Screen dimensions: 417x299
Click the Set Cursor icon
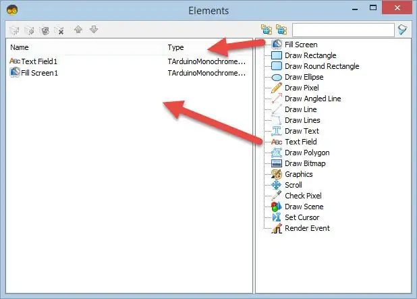(x=277, y=217)
